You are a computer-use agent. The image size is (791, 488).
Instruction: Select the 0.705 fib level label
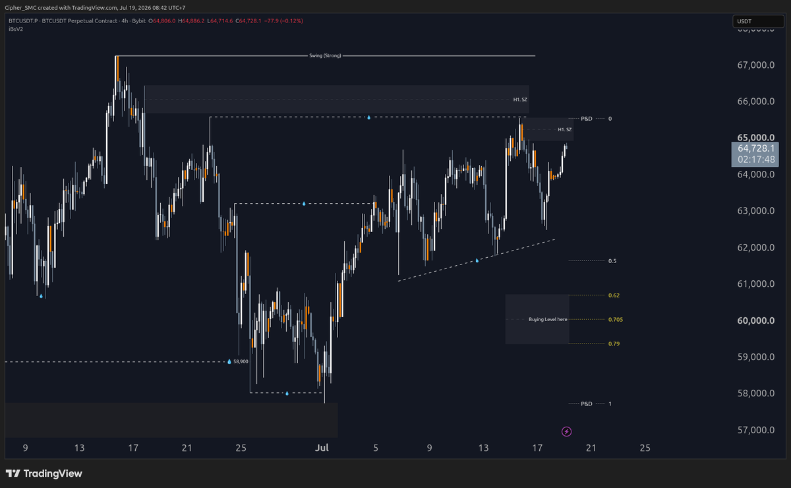point(616,320)
